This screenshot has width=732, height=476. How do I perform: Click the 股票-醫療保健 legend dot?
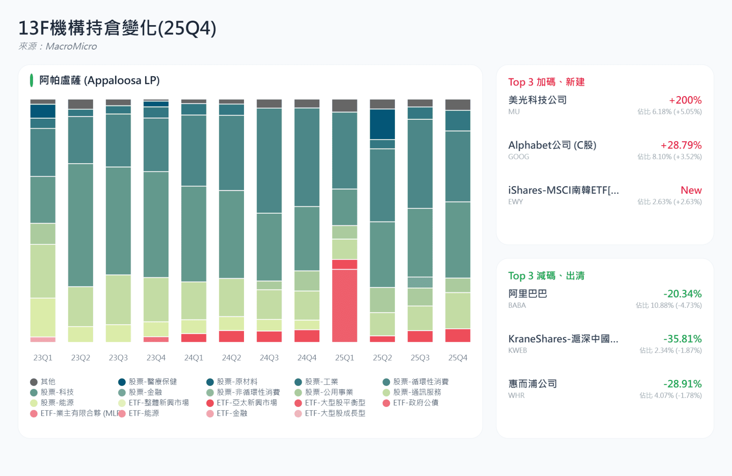(122, 382)
